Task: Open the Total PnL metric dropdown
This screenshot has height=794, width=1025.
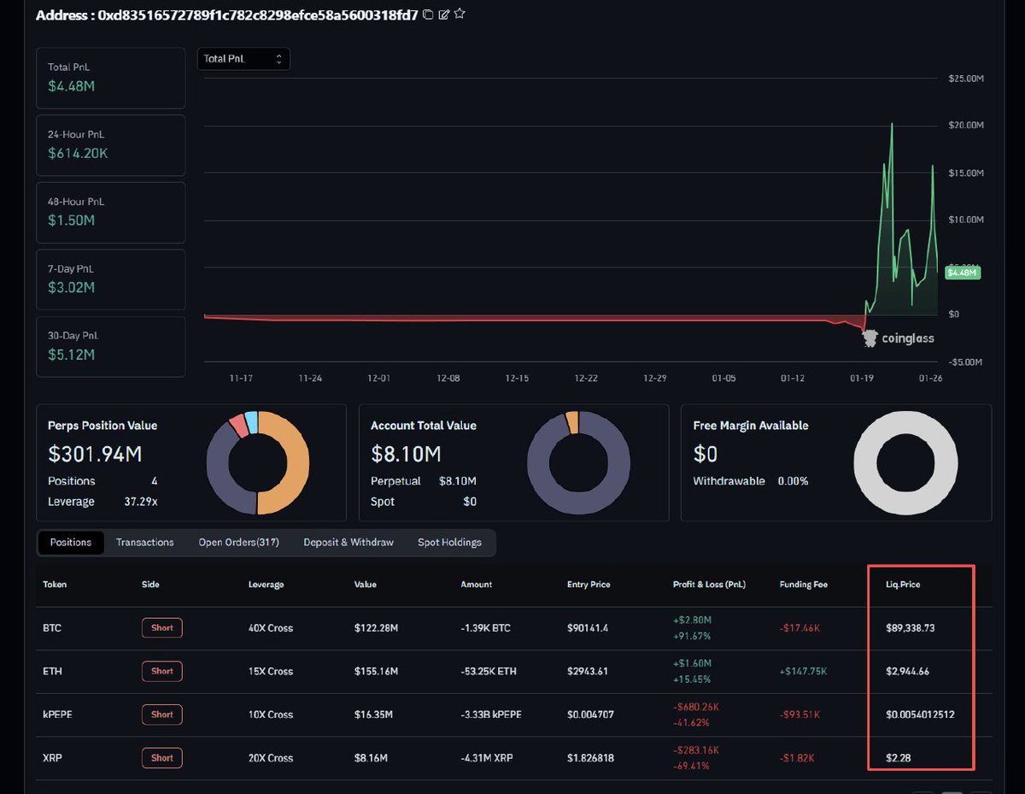Action: coord(243,59)
